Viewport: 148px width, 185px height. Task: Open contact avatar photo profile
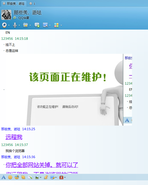coord(6,15)
